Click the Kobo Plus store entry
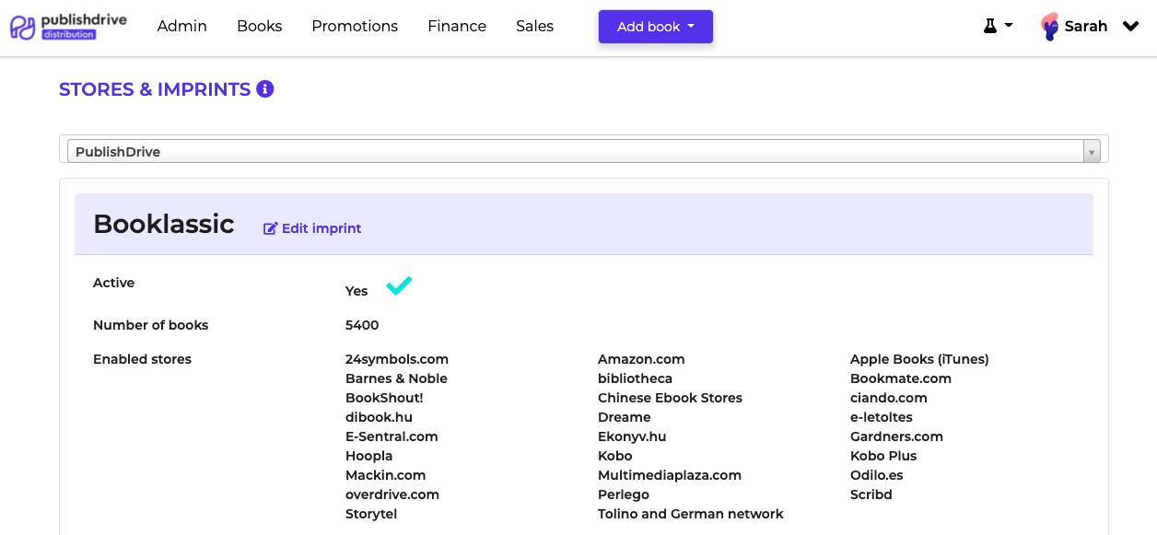 882,456
